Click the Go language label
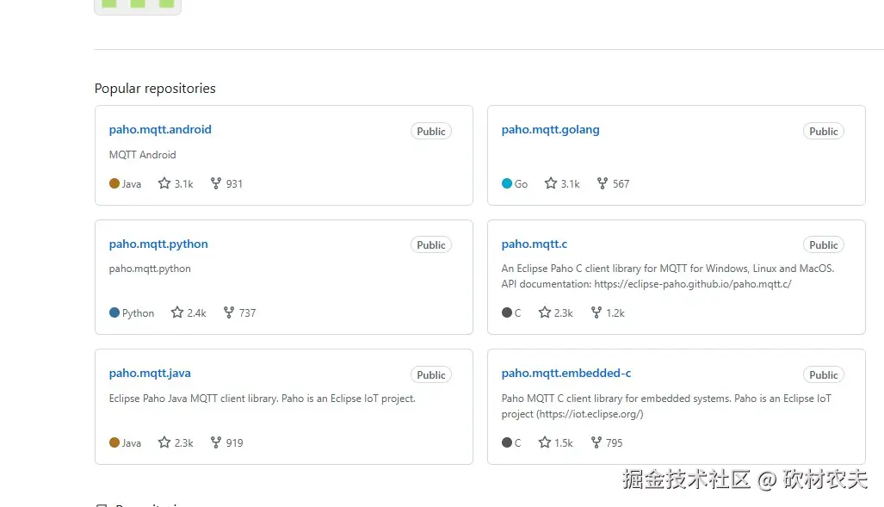Image resolution: width=884 pixels, height=507 pixels. click(521, 184)
